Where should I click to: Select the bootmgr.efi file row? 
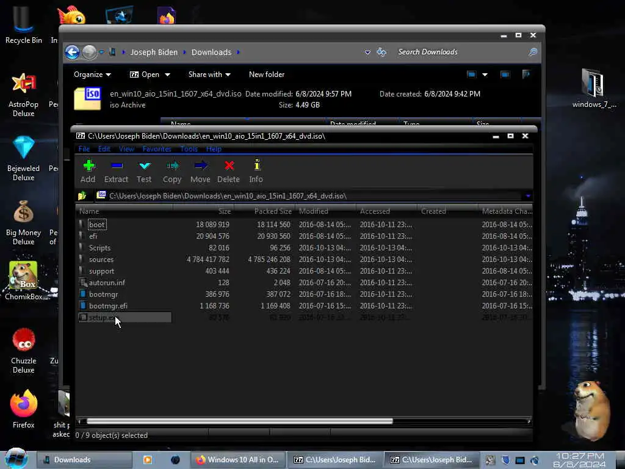(305, 305)
